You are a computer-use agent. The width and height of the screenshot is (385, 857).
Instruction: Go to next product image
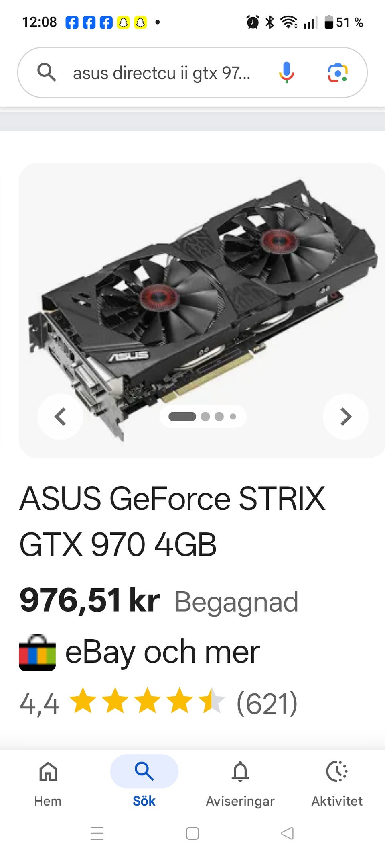click(x=345, y=417)
